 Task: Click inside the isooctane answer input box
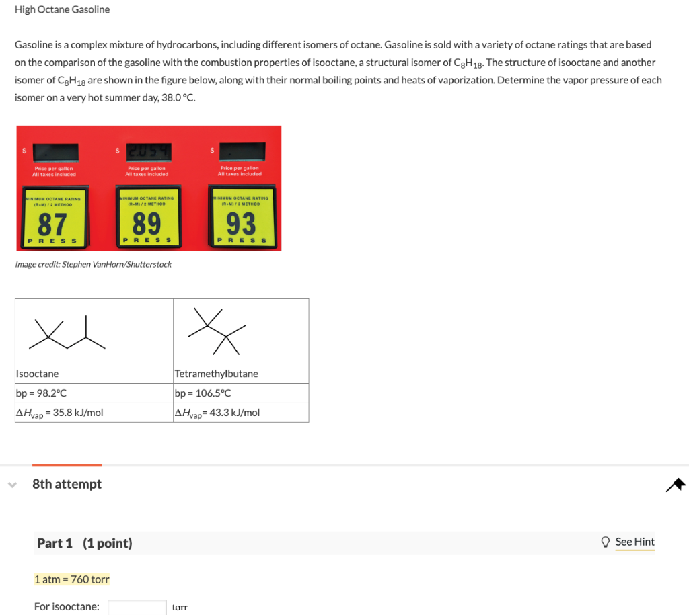[137, 606]
